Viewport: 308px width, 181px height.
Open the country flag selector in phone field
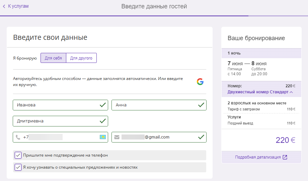click(103, 137)
